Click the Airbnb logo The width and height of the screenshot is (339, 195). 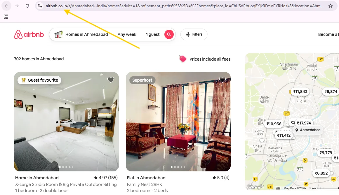[29, 34]
